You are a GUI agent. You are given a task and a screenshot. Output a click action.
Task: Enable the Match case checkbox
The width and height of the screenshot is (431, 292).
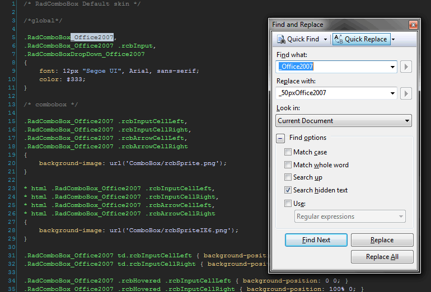[x=288, y=152]
